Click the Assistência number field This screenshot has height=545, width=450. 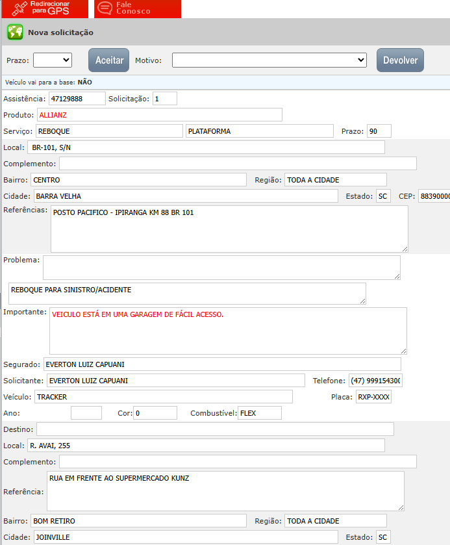tap(77, 99)
